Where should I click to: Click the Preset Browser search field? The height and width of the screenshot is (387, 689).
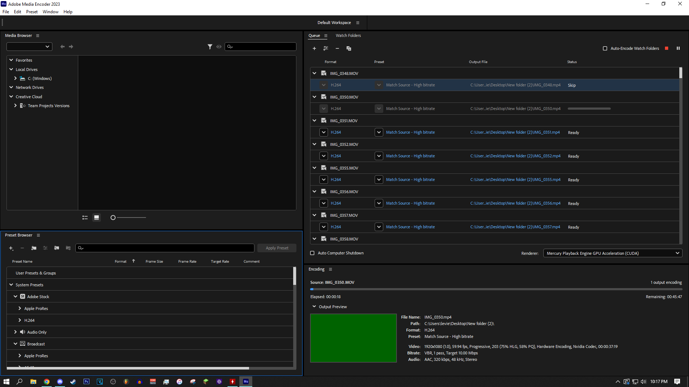click(x=165, y=248)
